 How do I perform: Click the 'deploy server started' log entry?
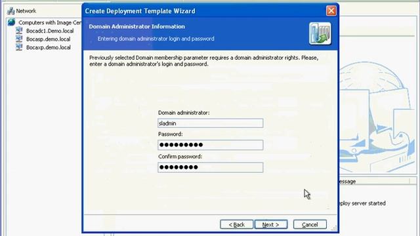click(362, 203)
